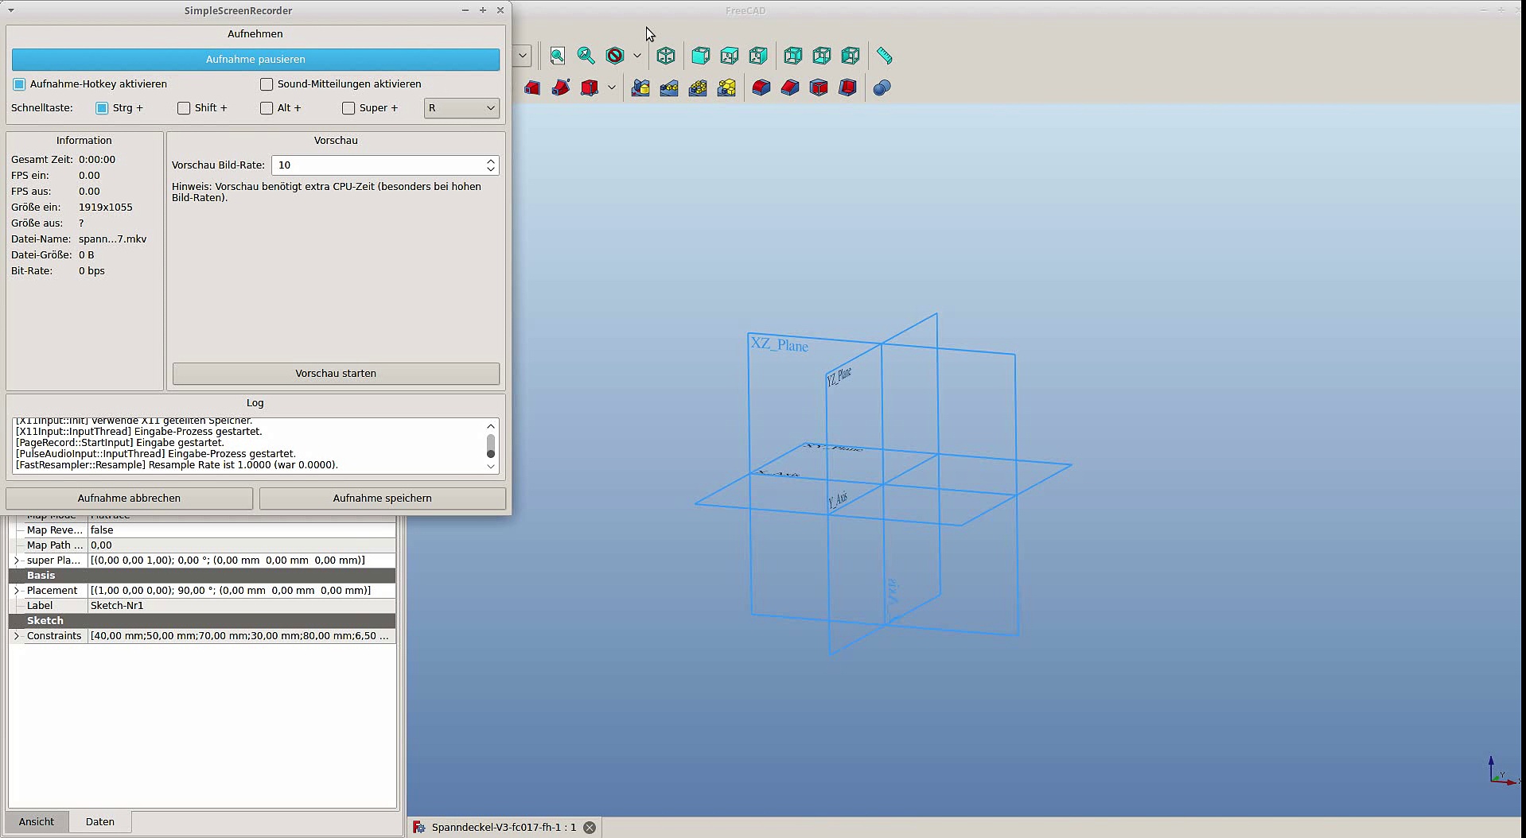Click the Aufnahme pausieren button

click(x=255, y=60)
